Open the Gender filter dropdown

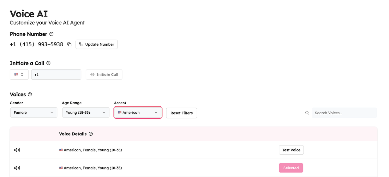click(33, 112)
